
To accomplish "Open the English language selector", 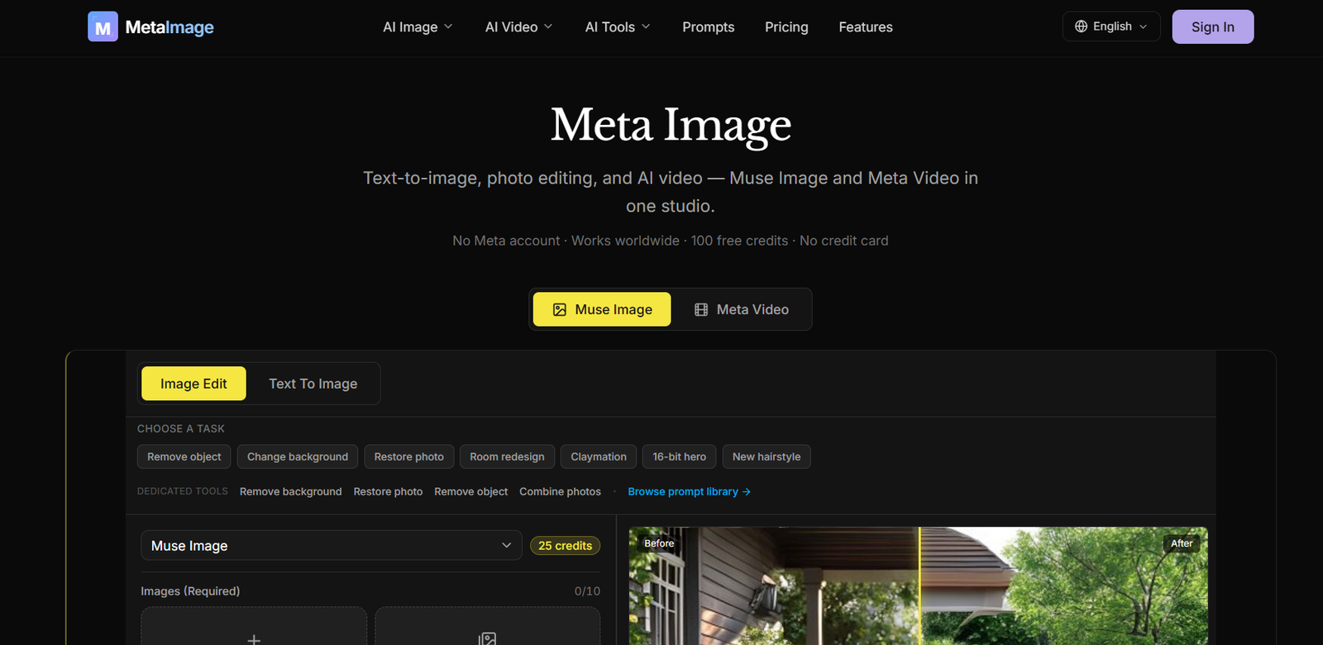I will (1111, 26).
